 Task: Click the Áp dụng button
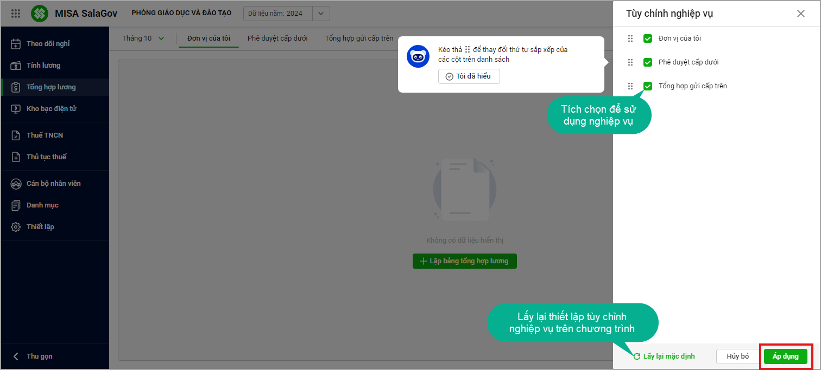click(x=785, y=356)
